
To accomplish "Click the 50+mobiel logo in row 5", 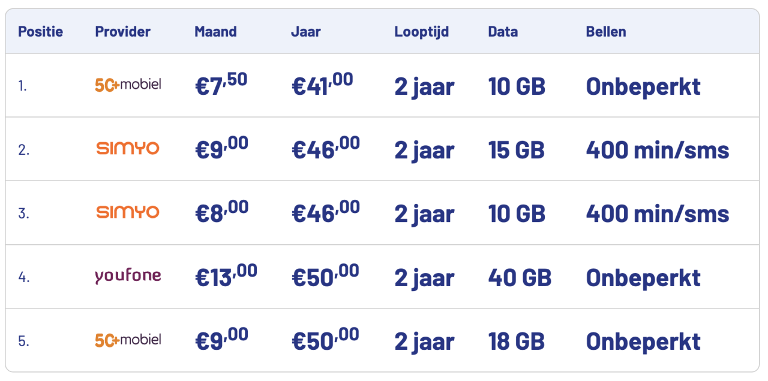I will [x=128, y=340].
